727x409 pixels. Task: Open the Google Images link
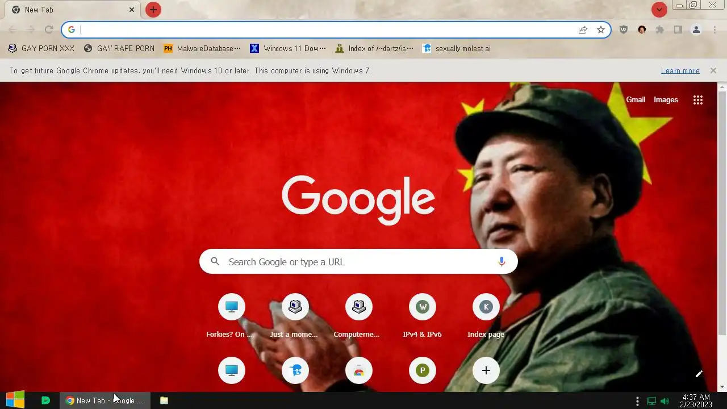click(666, 99)
